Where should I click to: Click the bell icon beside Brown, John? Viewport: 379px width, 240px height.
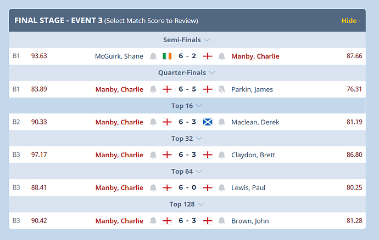(x=222, y=221)
